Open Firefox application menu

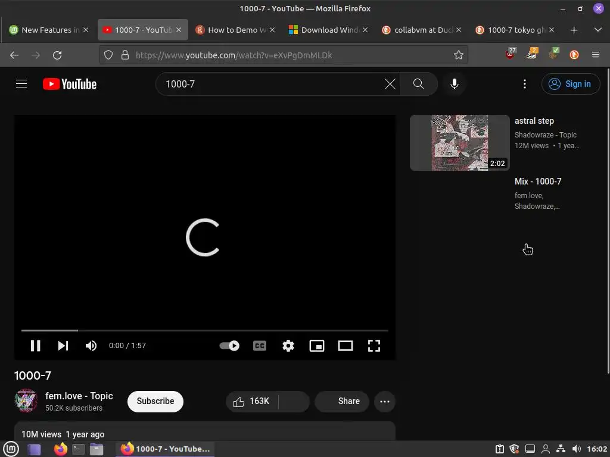point(596,55)
